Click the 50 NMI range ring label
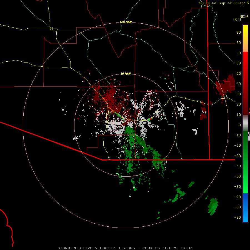250x250 pixels. [126, 74]
